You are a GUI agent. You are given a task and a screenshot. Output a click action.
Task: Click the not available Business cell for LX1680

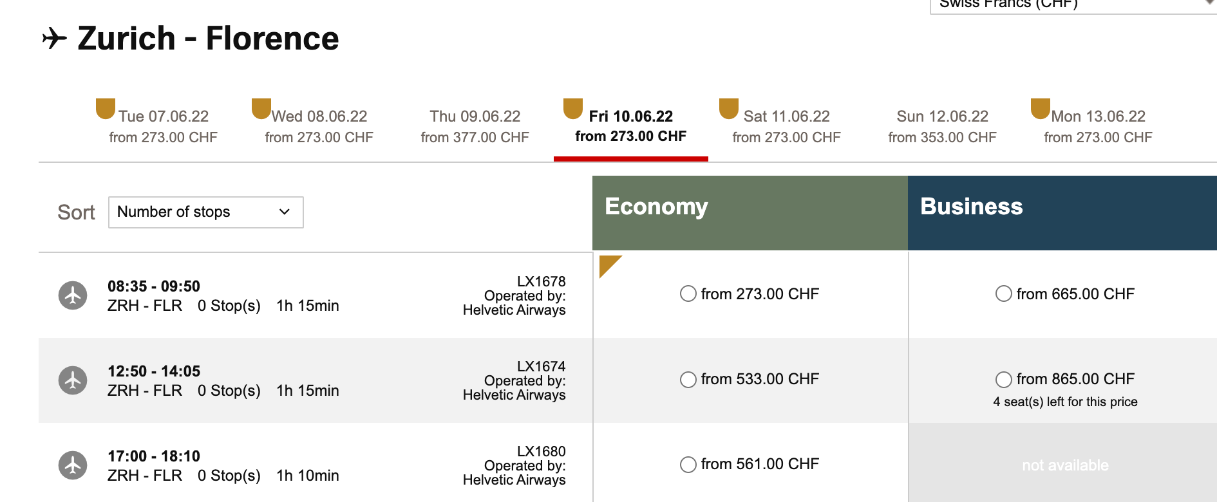pos(1064,465)
